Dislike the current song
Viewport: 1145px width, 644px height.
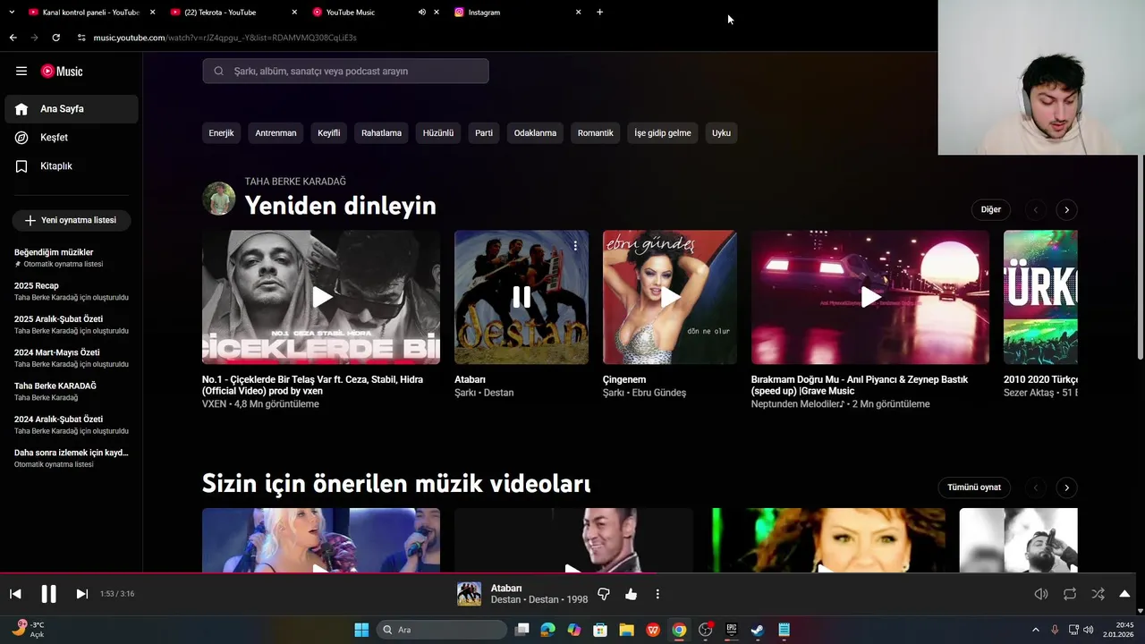(x=603, y=594)
